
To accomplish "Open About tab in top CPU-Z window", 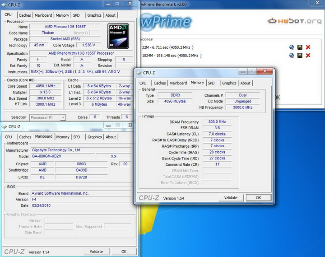I will (111, 15).
